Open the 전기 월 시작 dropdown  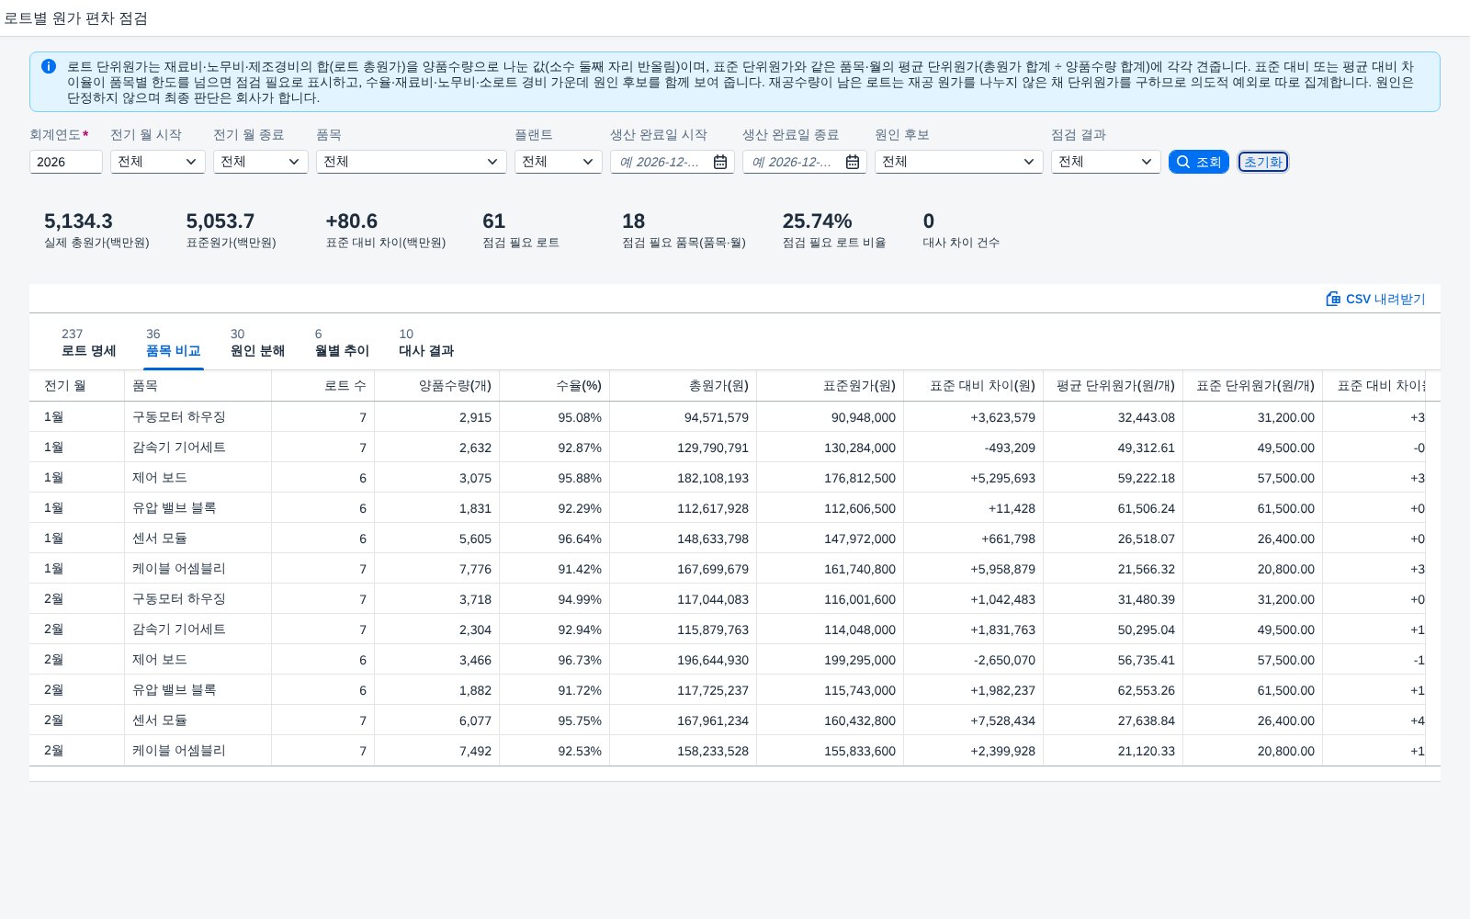coord(158,162)
